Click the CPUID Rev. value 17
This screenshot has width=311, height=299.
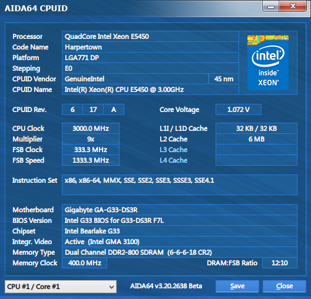click(93, 109)
